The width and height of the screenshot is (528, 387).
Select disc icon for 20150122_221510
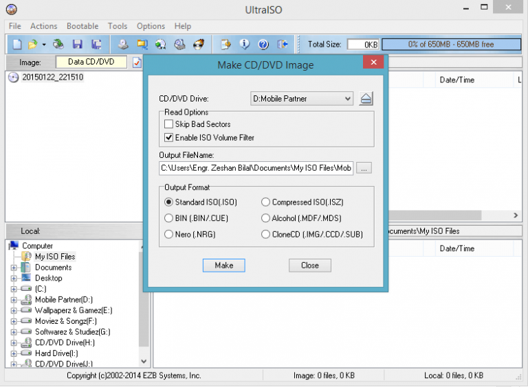pos(13,78)
